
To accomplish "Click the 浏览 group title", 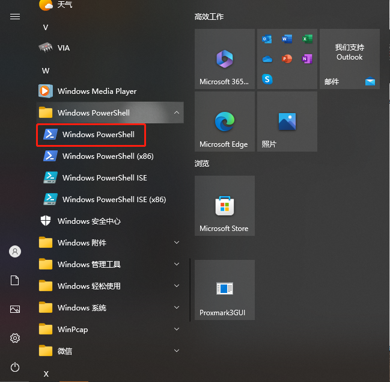I will point(202,164).
